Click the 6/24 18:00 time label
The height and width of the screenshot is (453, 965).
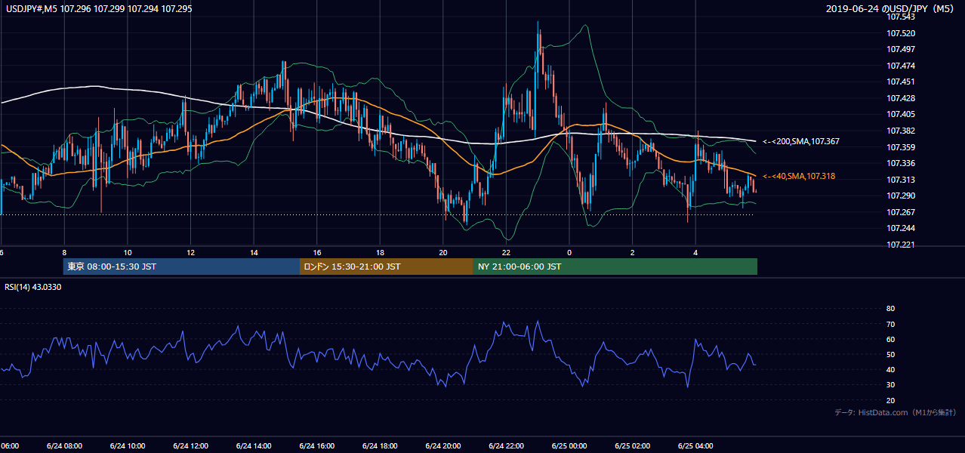point(380,445)
